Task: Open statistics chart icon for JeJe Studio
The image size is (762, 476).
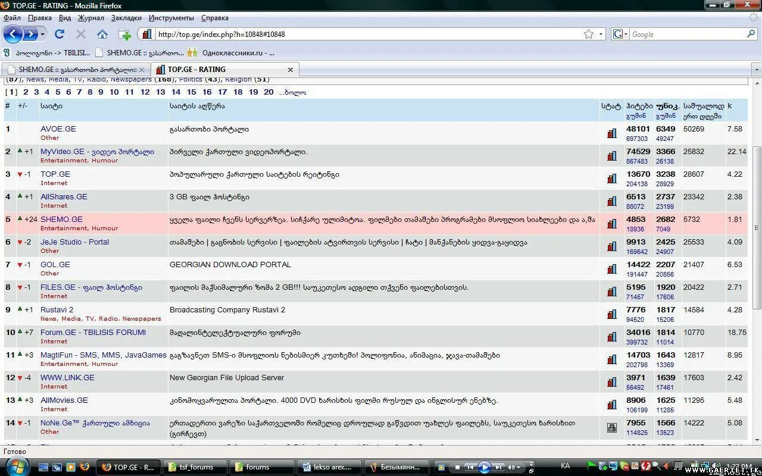Action: 612,246
